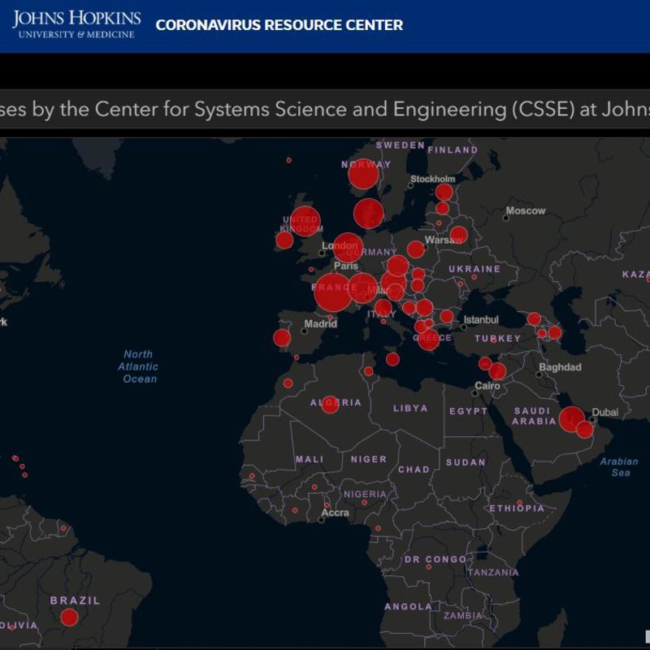This screenshot has height=650, width=650.
Task: Select the Istanbul city marker dot
Action: click(464, 327)
